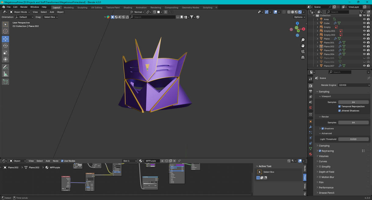Toggle Temporal Reprojection checkbox

[339, 107]
